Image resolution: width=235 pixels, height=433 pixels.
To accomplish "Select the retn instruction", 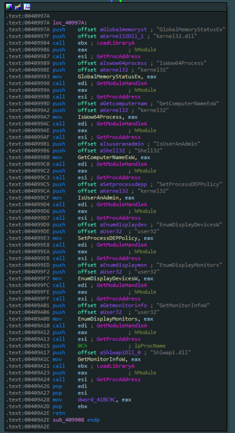I will tap(59, 413).
